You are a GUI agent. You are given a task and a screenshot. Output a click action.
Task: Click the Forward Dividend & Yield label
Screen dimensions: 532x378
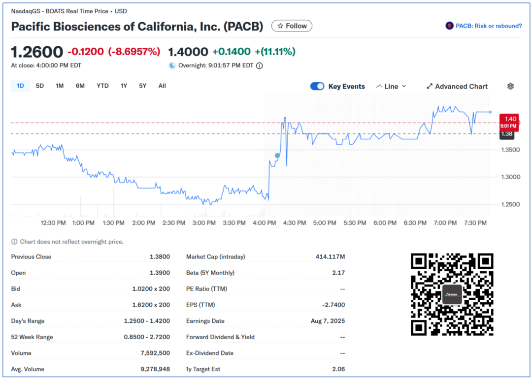coord(220,337)
